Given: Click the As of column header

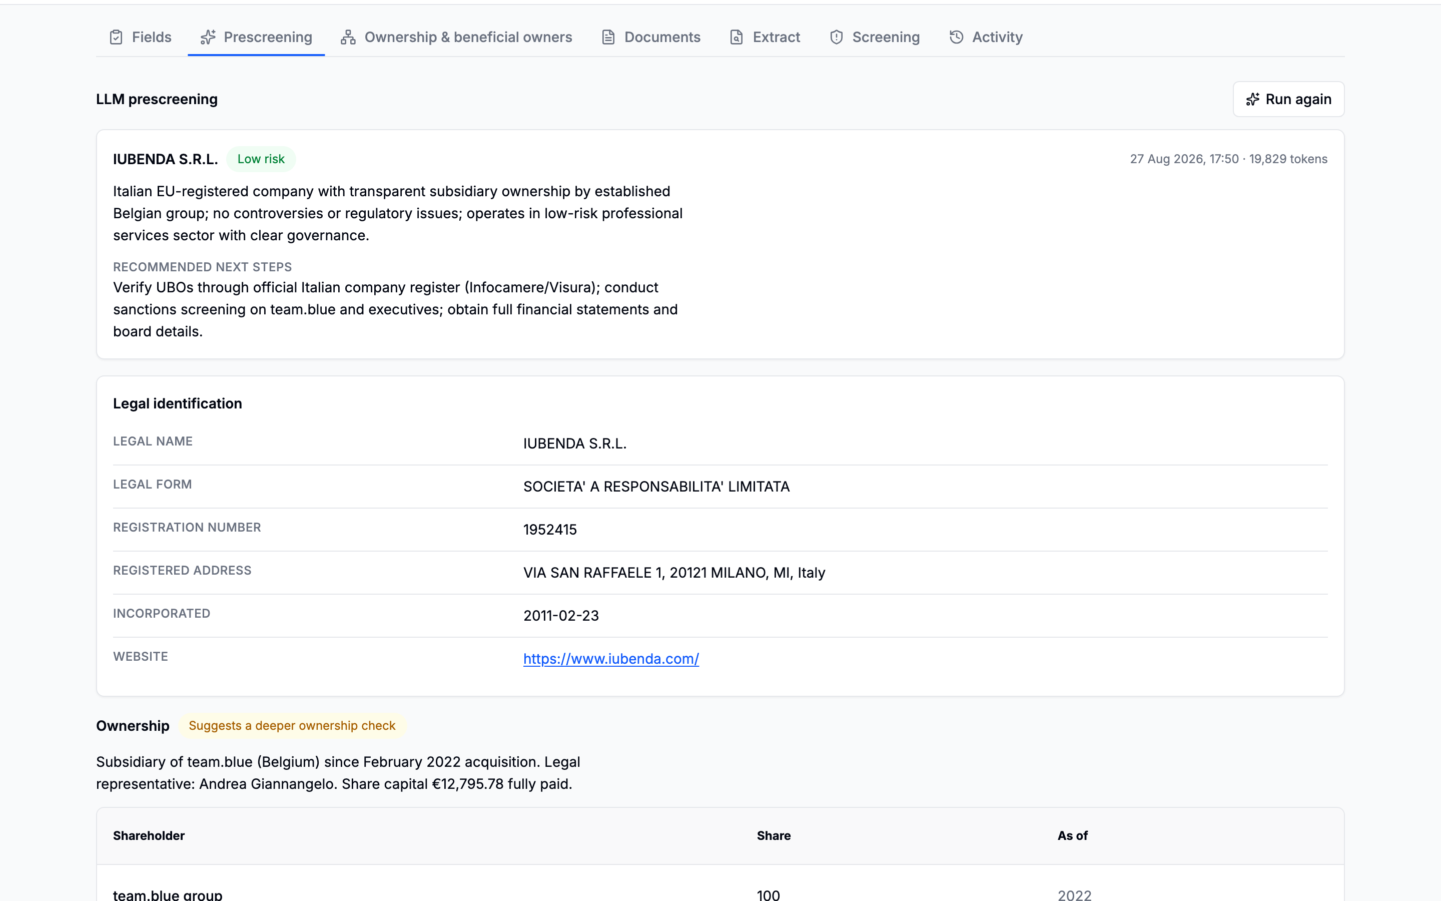Looking at the screenshot, I should [1072, 835].
